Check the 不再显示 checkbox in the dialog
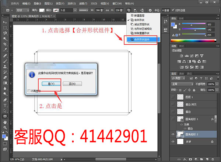 point(29,91)
